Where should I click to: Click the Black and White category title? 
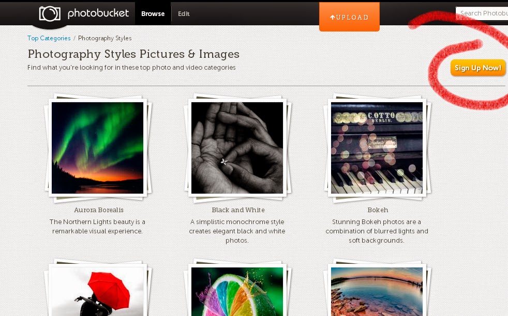coord(238,210)
